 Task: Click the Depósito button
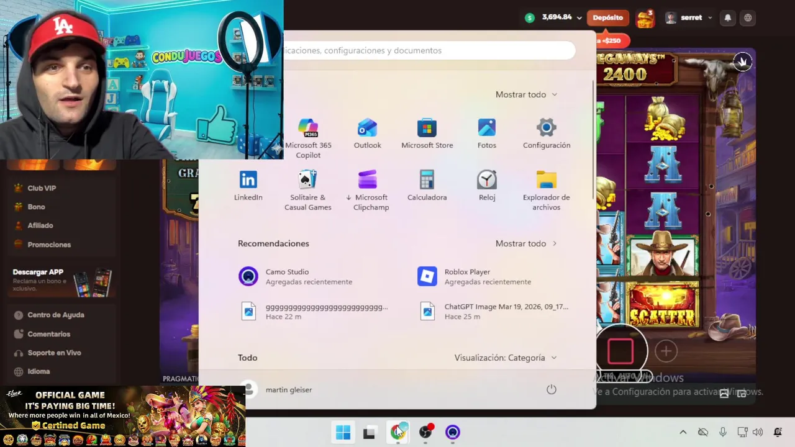(x=607, y=17)
